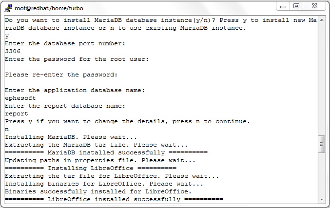Click 'Enter the password for the root user' text
The width and height of the screenshot is (330, 208).
point(77,59)
